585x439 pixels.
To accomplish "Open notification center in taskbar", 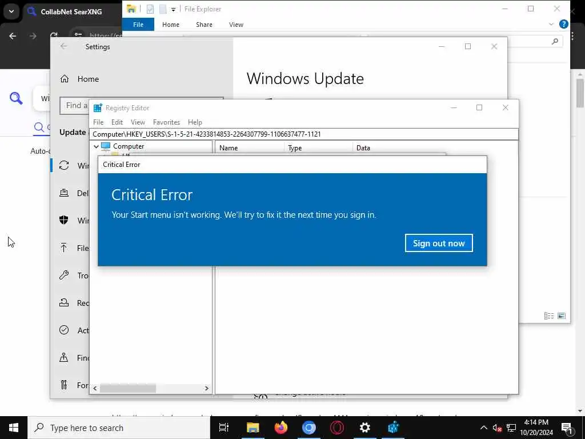I will click(567, 428).
